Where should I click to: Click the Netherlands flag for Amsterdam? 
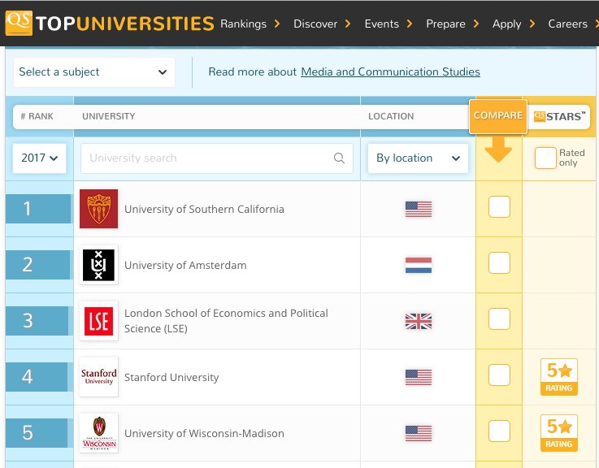point(419,265)
